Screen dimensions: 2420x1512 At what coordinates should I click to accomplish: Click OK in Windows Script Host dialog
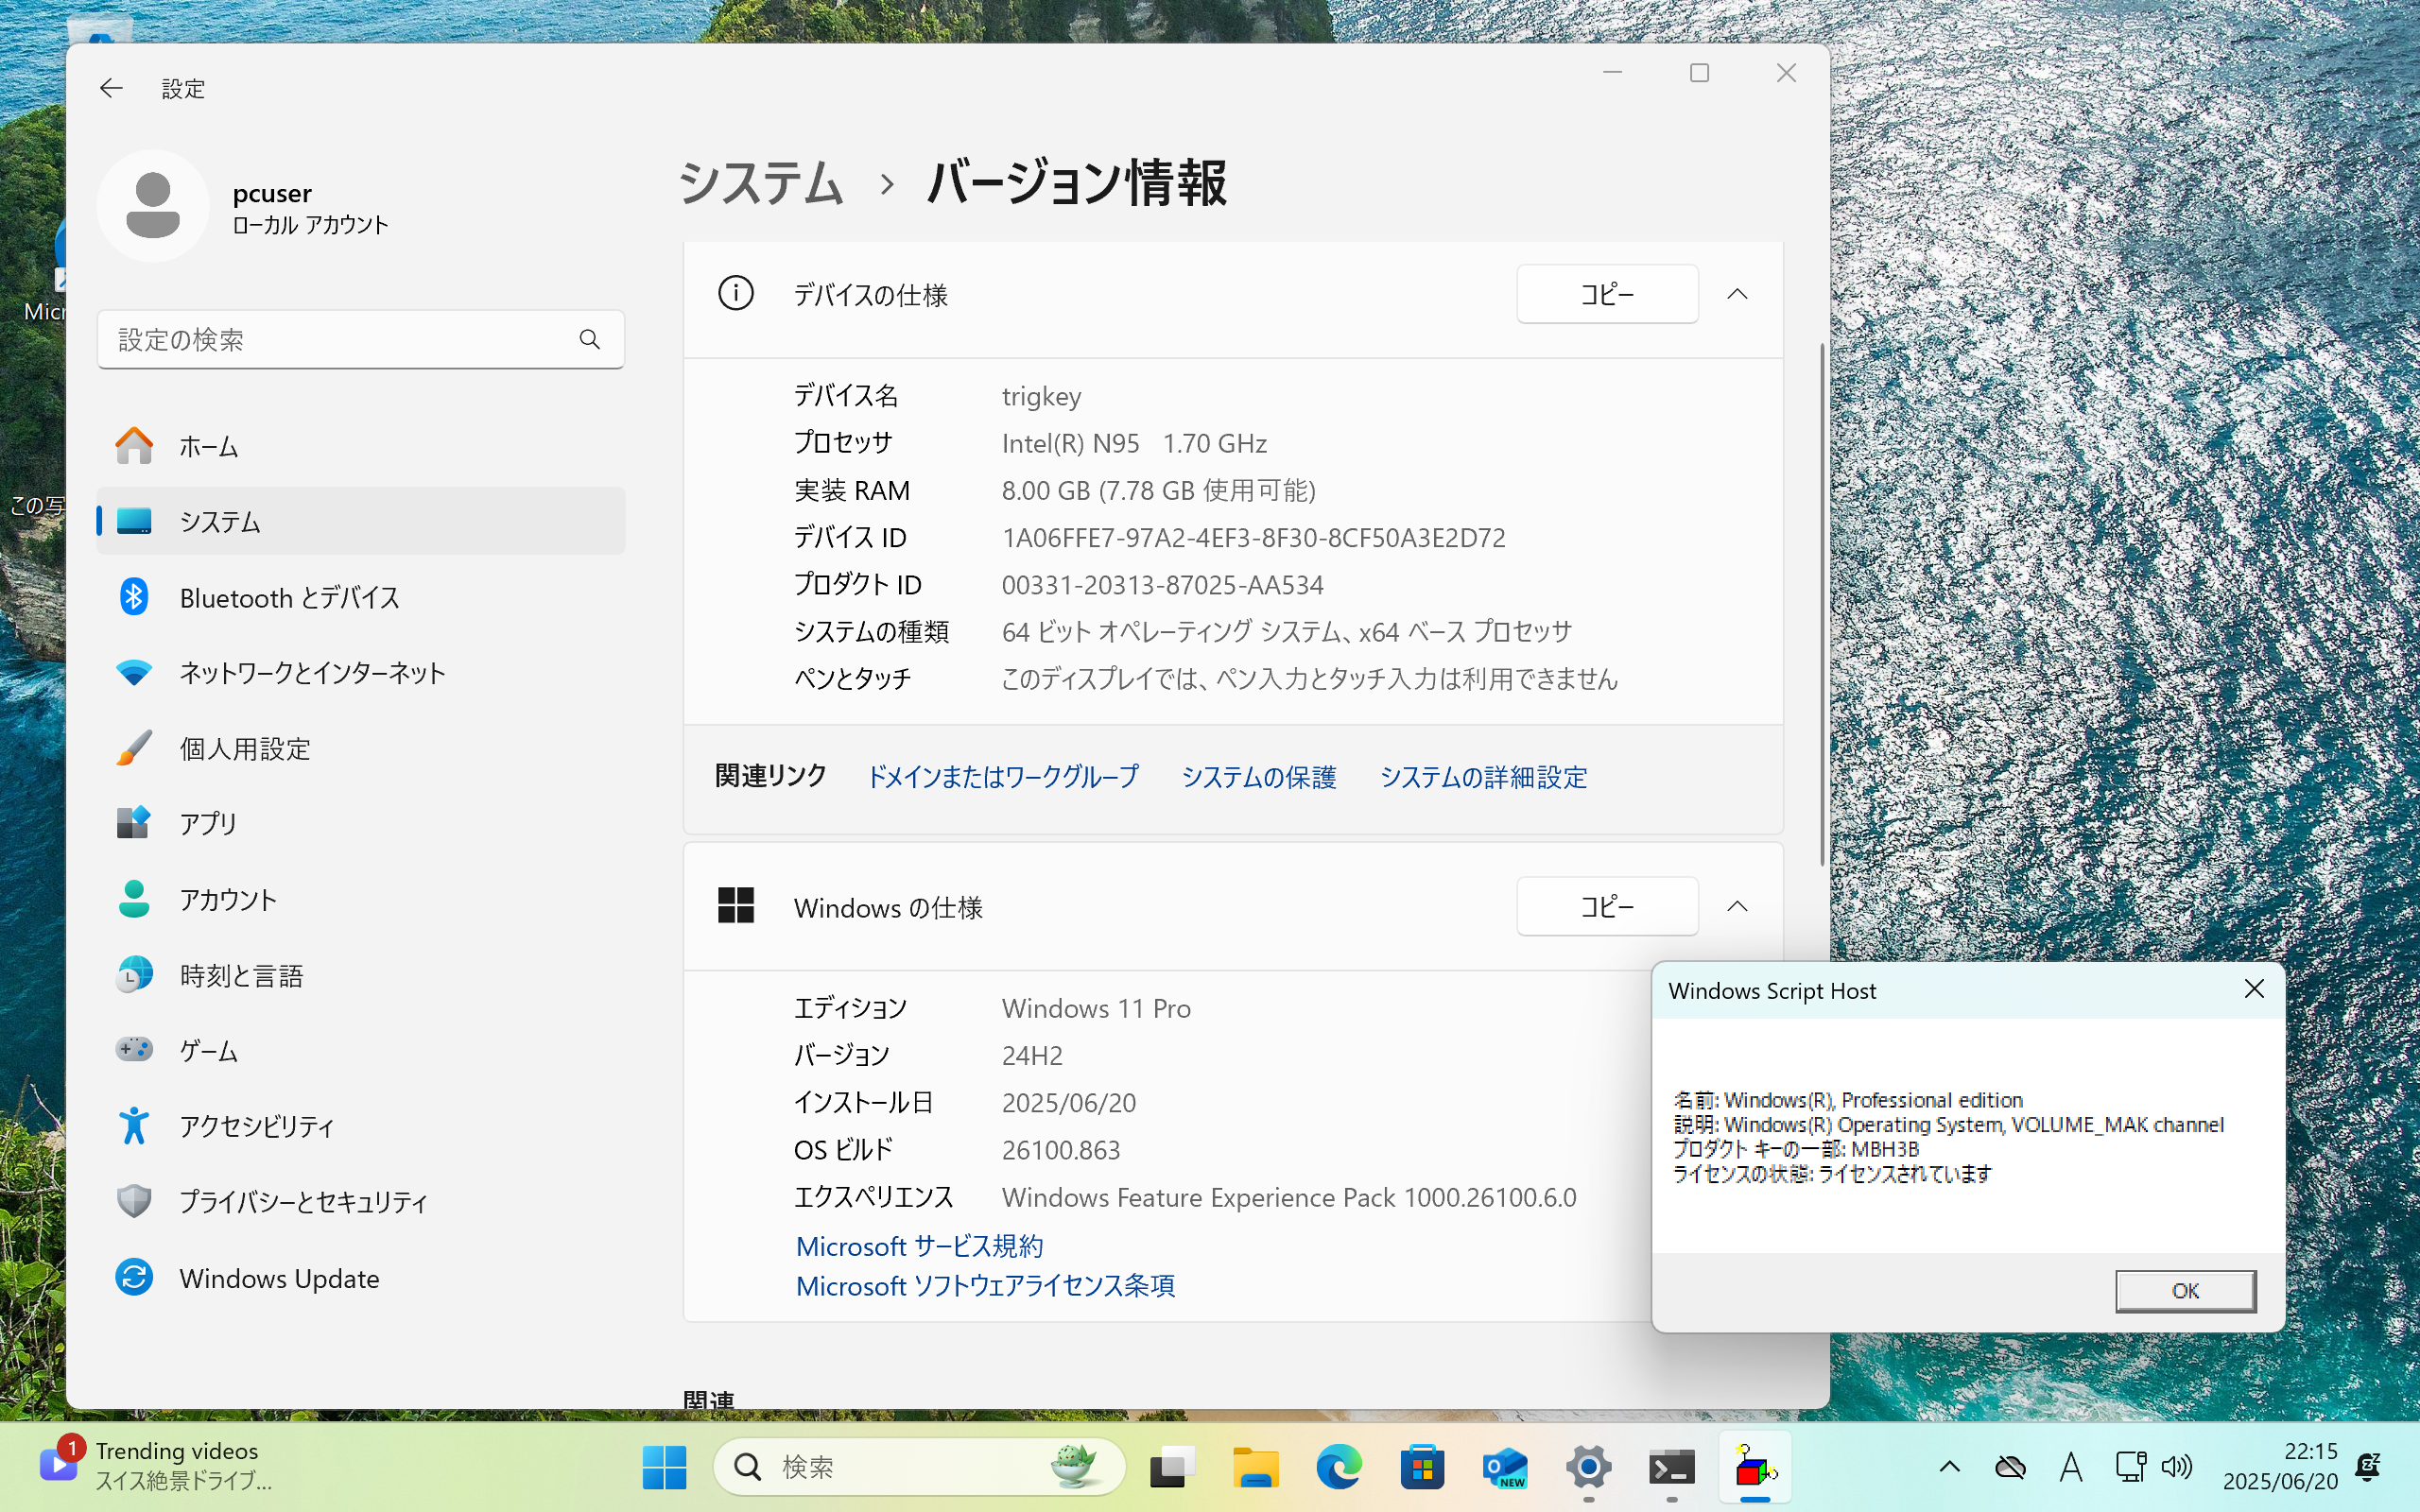coord(2185,1291)
